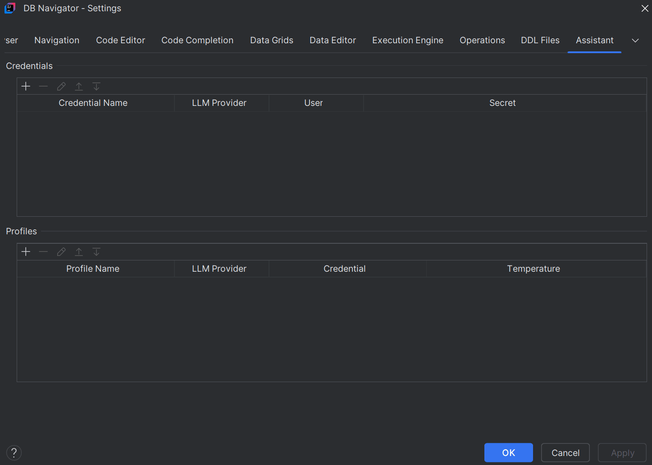Screen dimensions: 652x465
Task: Move the selected credential up
Action: (78, 86)
